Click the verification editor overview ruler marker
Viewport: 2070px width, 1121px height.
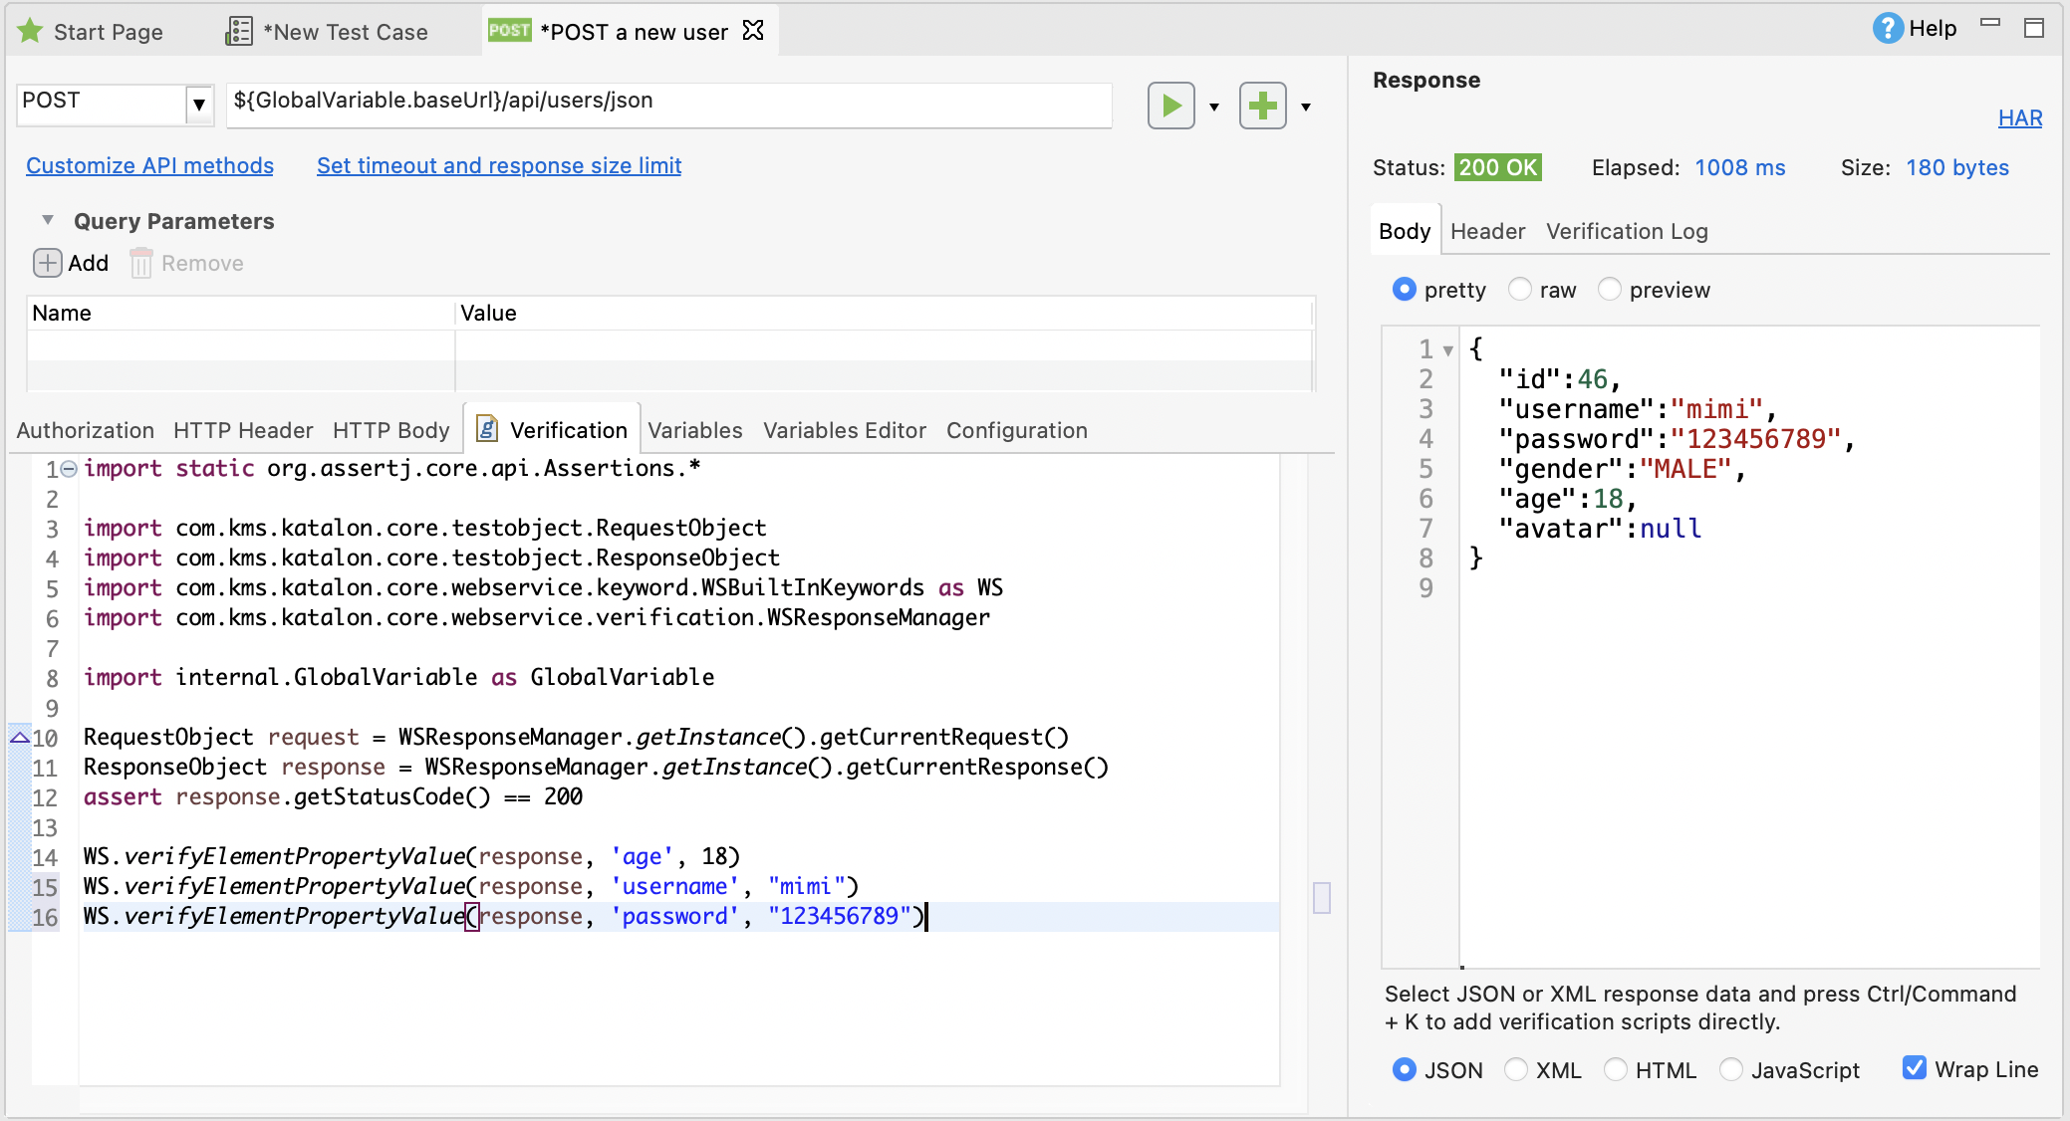click(1322, 897)
